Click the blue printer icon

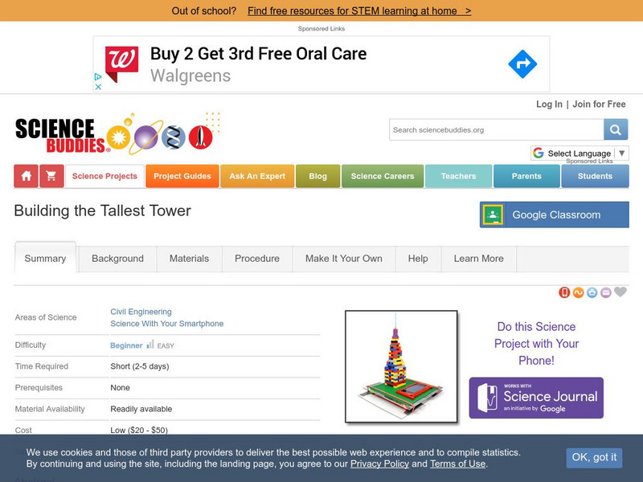point(592,292)
